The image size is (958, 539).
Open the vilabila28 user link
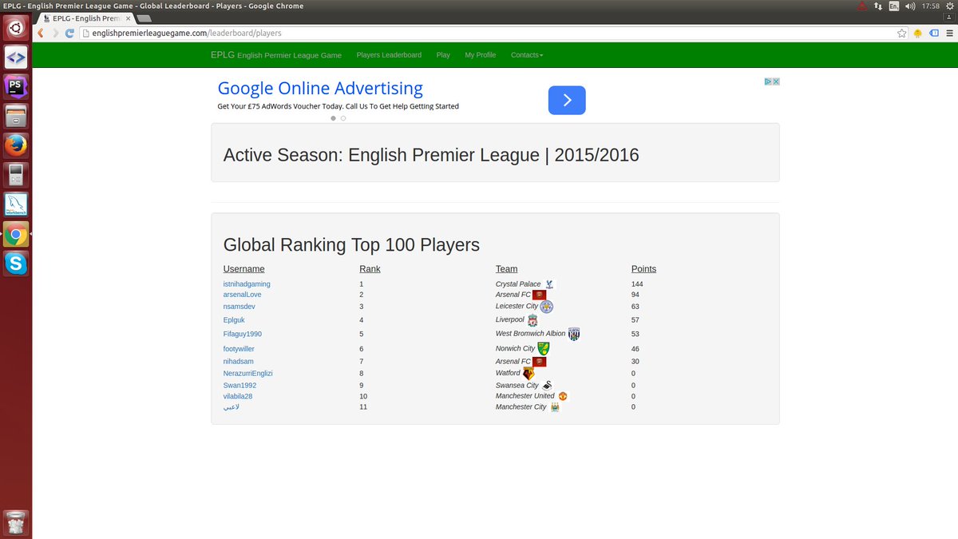(238, 396)
